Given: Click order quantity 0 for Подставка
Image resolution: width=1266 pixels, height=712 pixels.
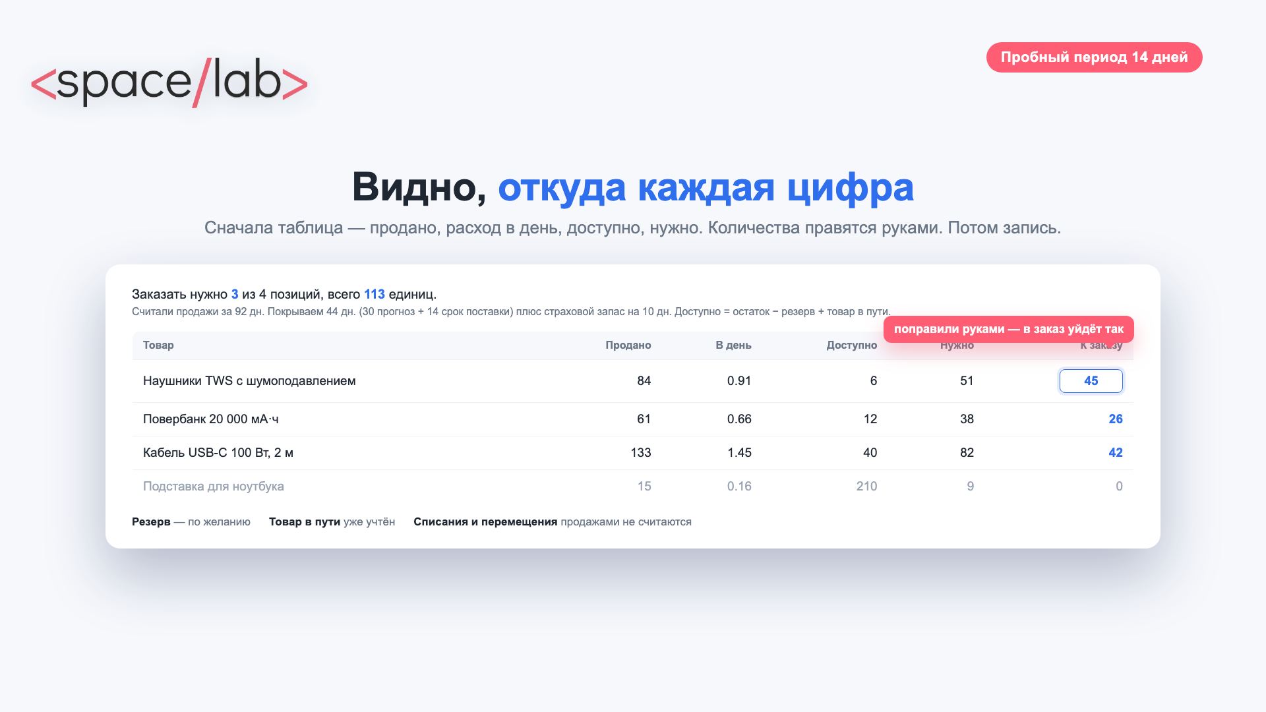Looking at the screenshot, I should click(x=1119, y=487).
